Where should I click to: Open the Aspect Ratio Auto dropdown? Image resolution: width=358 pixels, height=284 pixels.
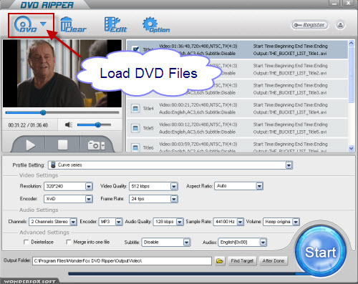click(x=259, y=186)
